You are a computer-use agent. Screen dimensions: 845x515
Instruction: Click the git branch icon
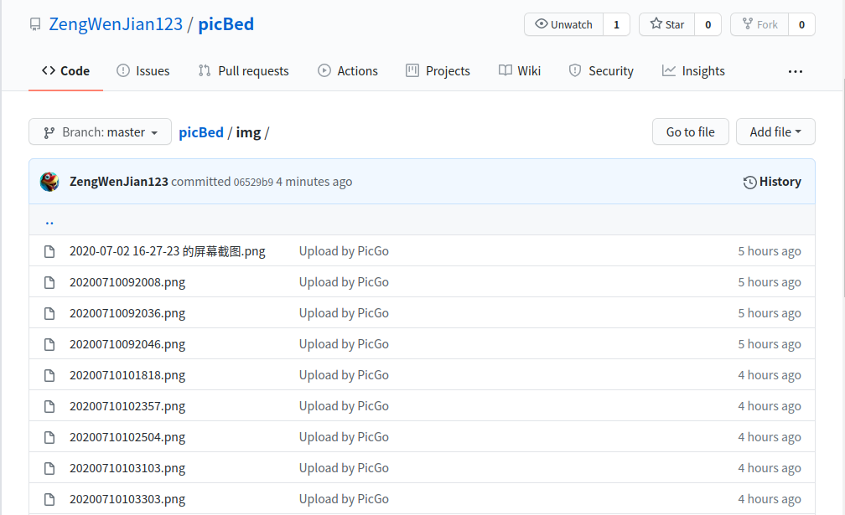tap(49, 133)
